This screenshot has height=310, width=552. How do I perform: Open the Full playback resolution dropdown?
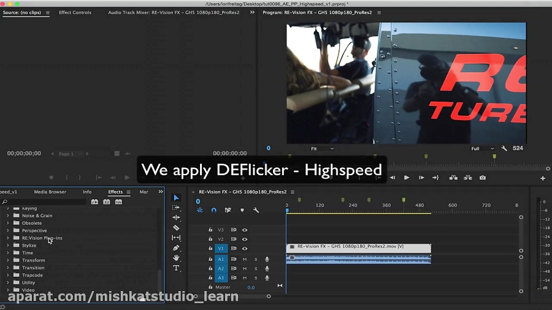coord(482,149)
